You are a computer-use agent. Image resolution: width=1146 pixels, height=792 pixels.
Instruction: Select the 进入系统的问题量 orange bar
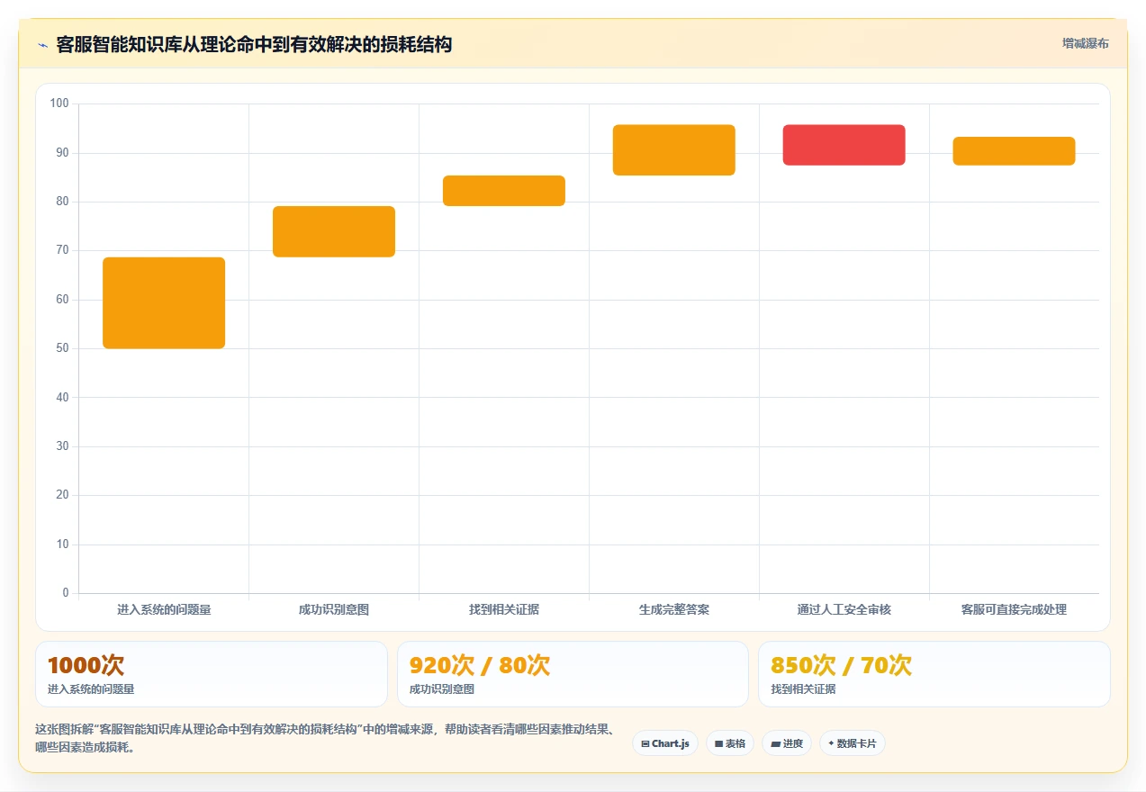tap(164, 303)
